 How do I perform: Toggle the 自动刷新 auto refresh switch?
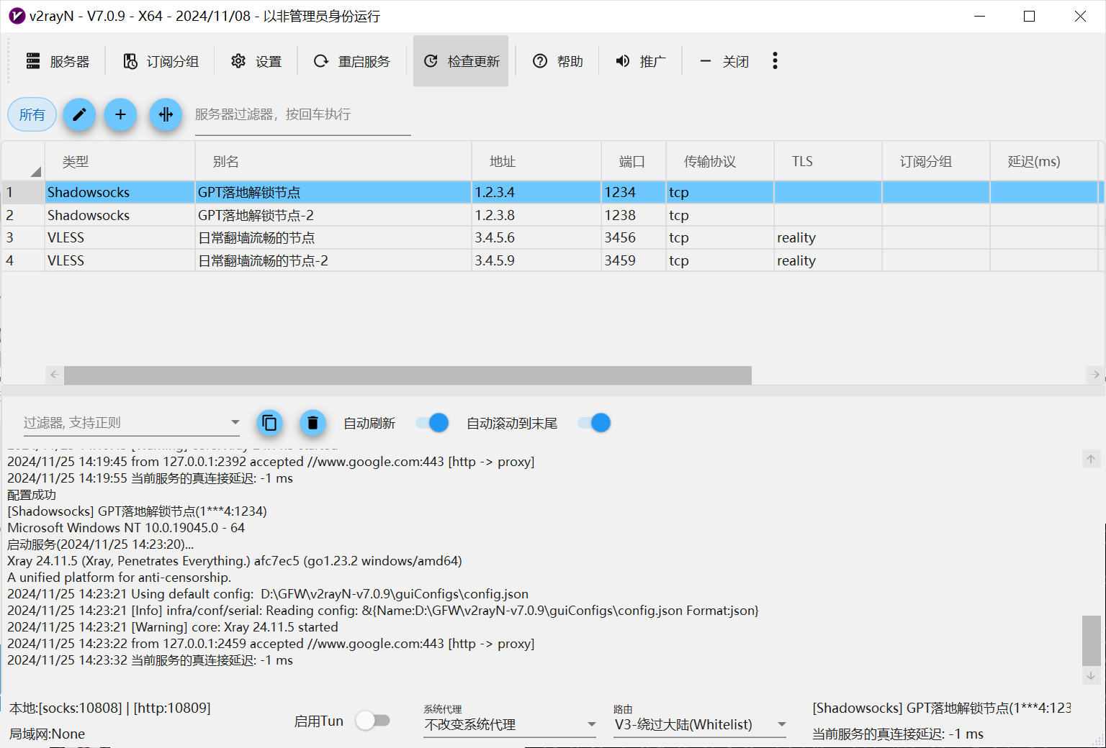pyautogui.click(x=433, y=423)
